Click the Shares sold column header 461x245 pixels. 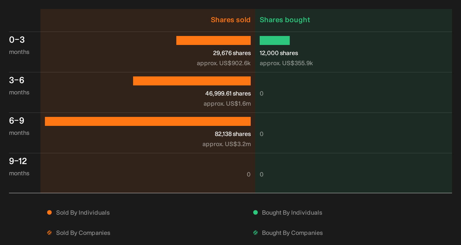(230, 20)
